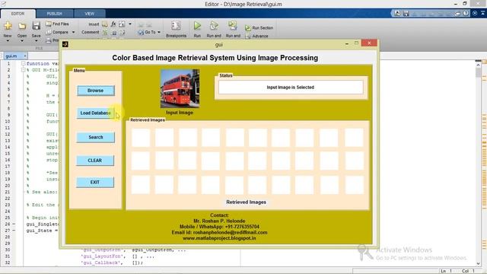This screenshot has height=274, width=487.
Task: Click the Browse button
Action: pos(96,91)
